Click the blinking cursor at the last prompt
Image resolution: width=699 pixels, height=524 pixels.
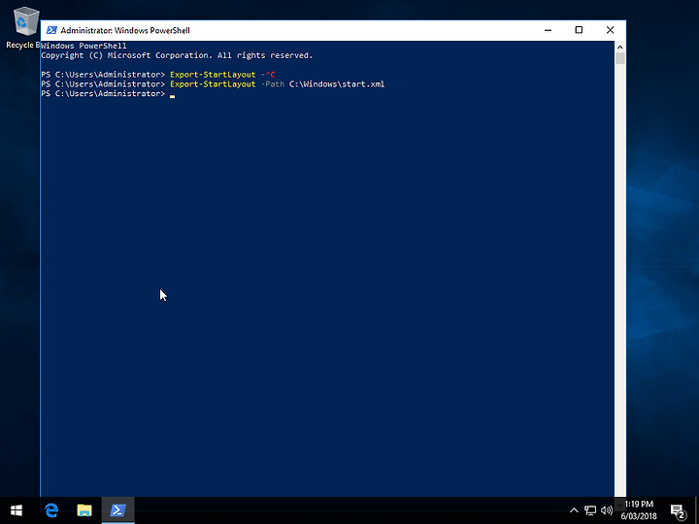point(173,95)
